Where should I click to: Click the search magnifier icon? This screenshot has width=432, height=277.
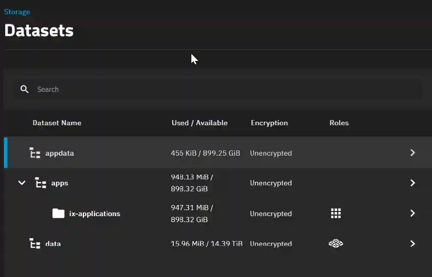pos(24,89)
